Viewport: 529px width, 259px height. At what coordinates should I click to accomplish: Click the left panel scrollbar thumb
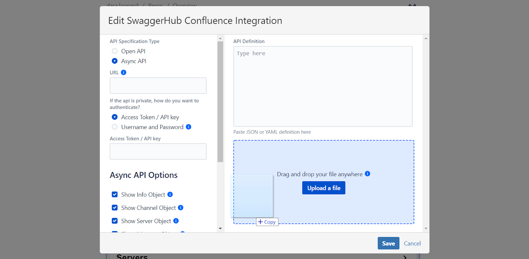[220, 102]
